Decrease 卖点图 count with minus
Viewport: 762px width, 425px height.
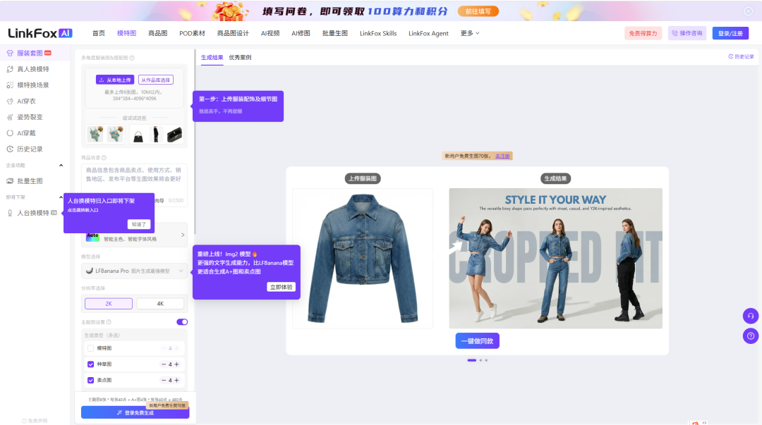click(164, 381)
